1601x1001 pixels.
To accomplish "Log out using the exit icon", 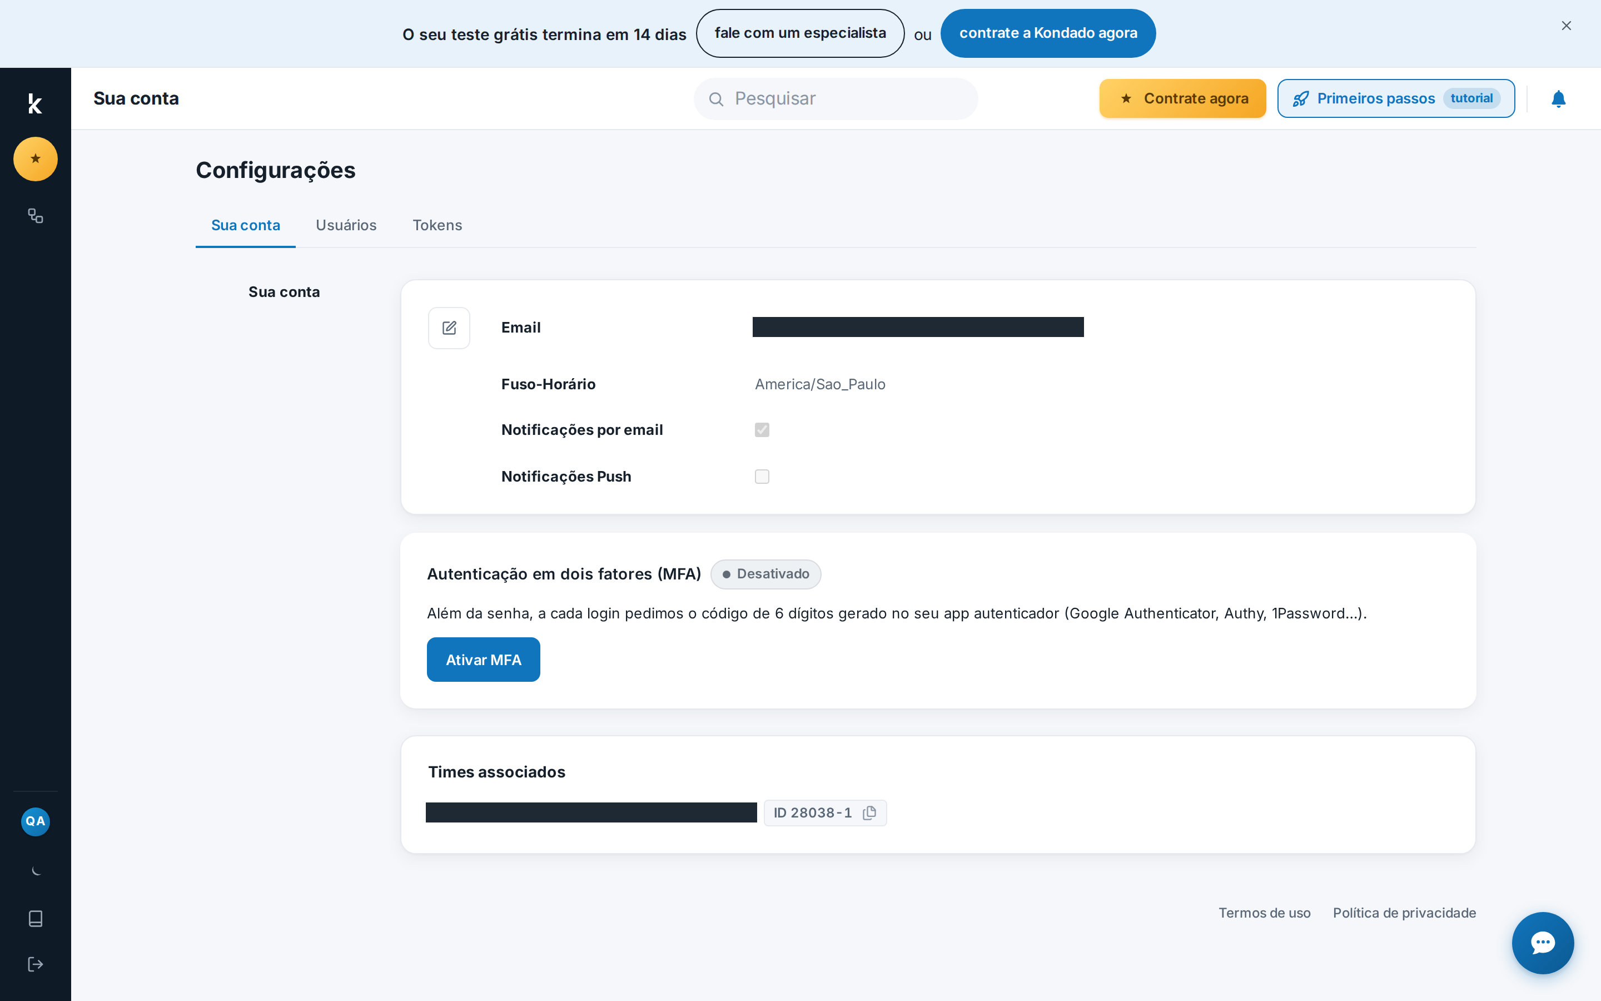I will (x=36, y=964).
